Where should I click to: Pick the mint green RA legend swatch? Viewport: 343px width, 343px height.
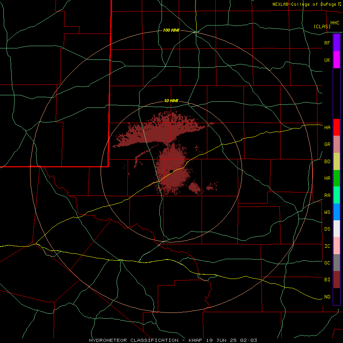pyautogui.click(x=337, y=195)
